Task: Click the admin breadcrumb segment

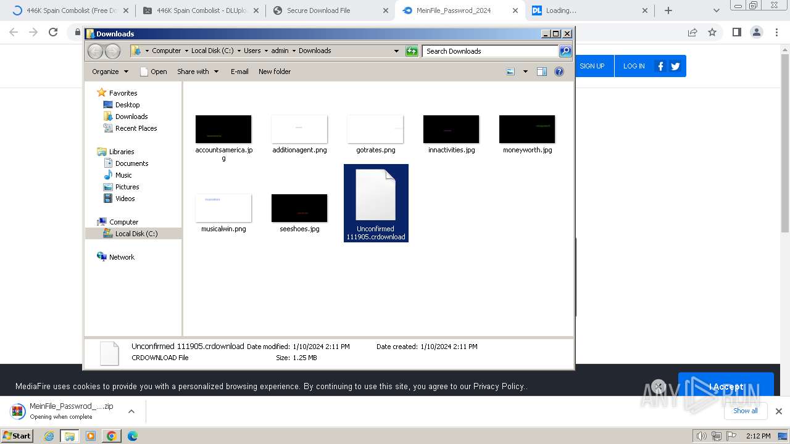Action: (x=280, y=51)
